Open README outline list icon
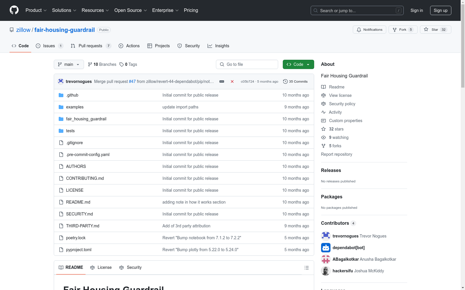465x290 pixels. point(307,268)
